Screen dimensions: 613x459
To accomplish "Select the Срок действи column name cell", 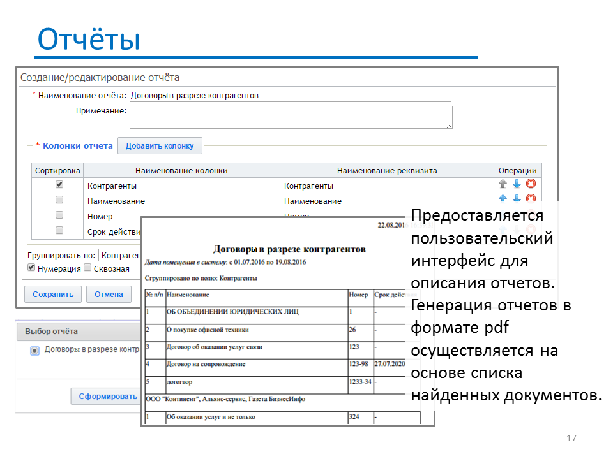I will (x=114, y=232).
